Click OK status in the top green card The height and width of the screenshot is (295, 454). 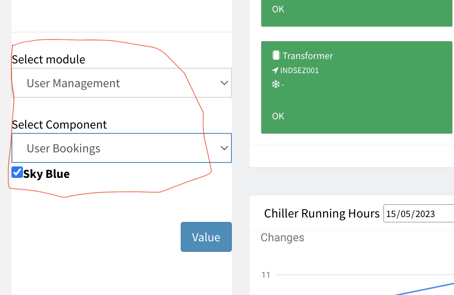point(278,9)
